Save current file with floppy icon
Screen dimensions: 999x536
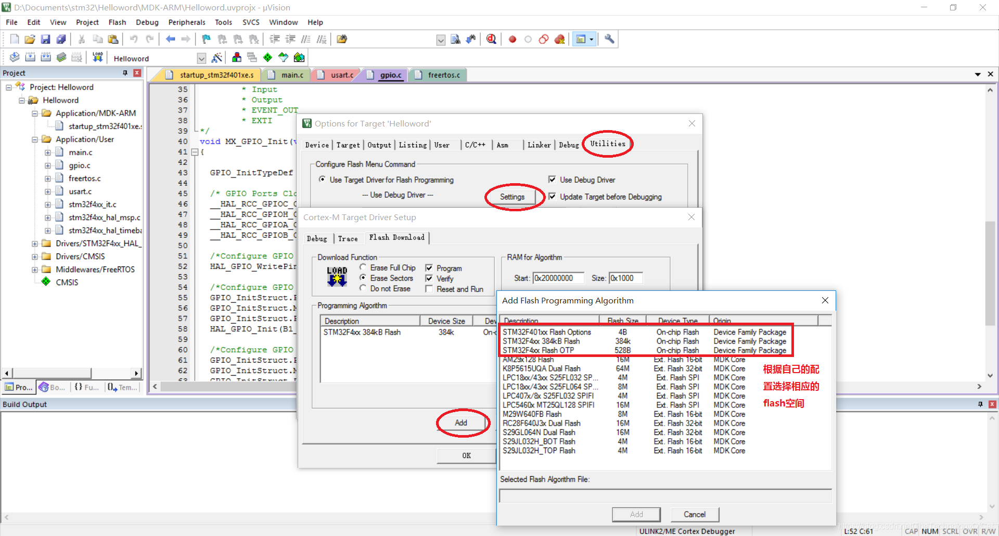pyautogui.click(x=46, y=39)
